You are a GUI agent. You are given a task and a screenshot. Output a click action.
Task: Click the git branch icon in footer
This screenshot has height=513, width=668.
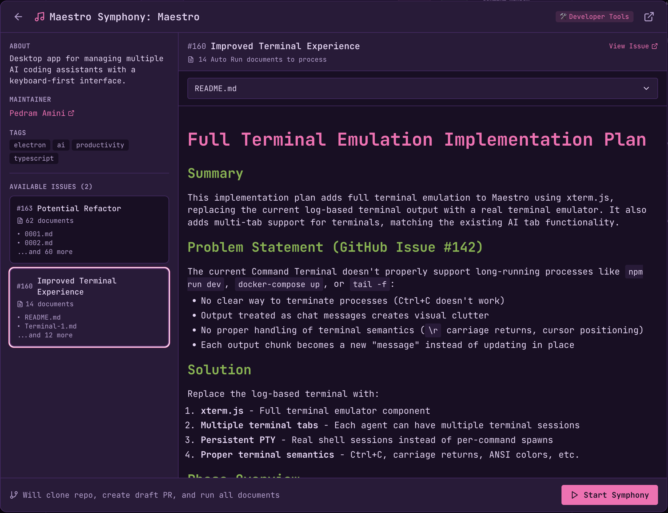14,495
